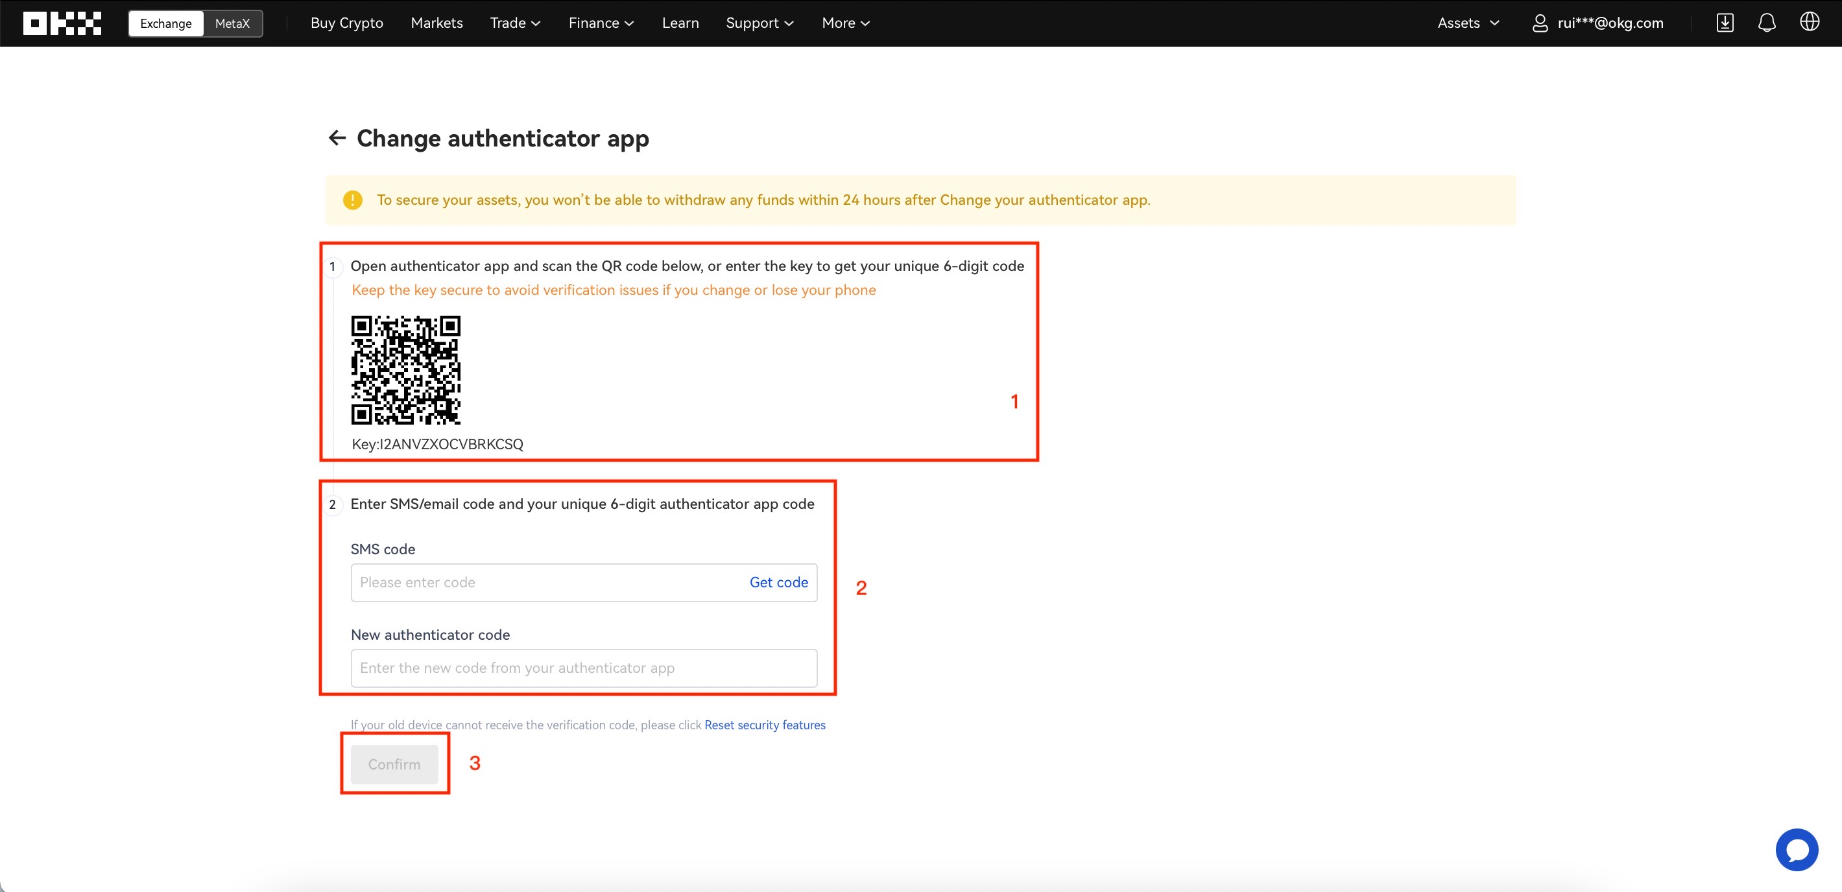Screen dimensions: 1842x892
Task: Expand the Support menu
Action: point(760,23)
